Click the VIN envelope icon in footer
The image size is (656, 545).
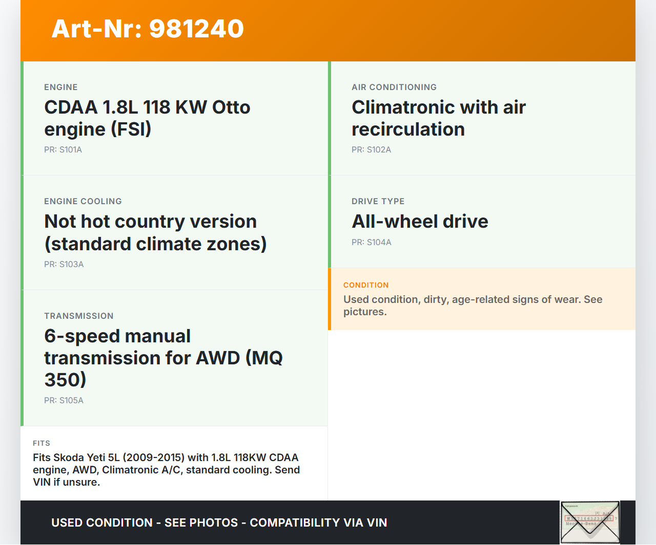tap(590, 522)
